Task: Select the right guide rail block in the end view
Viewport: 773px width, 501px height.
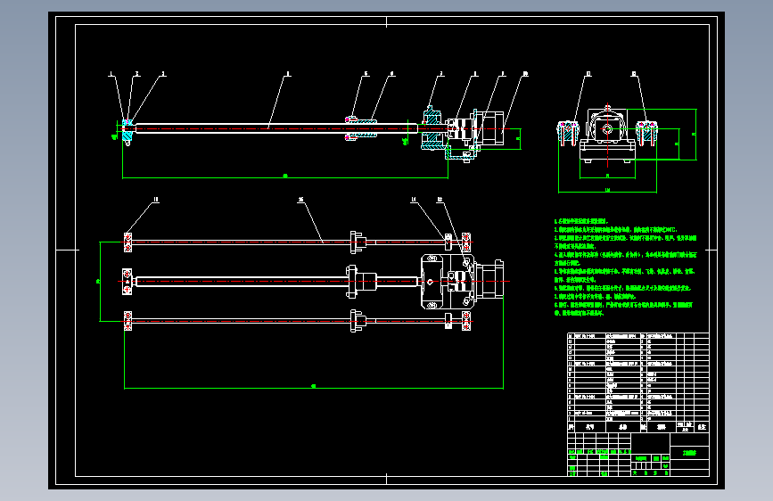Action: (646, 133)
